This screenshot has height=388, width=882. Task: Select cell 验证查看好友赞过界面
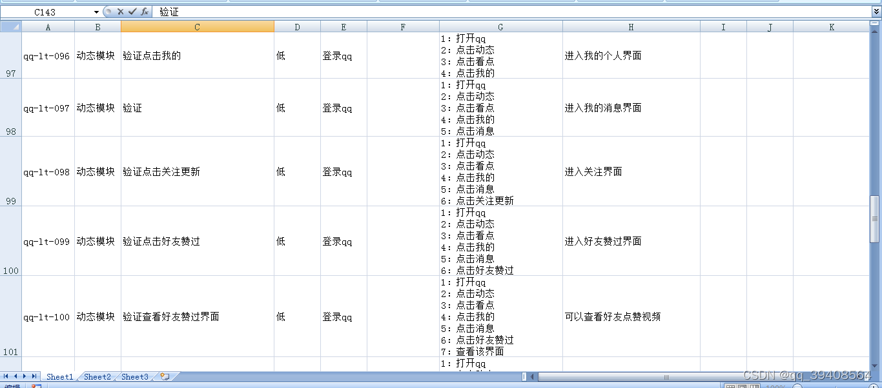tap(197, 316)
